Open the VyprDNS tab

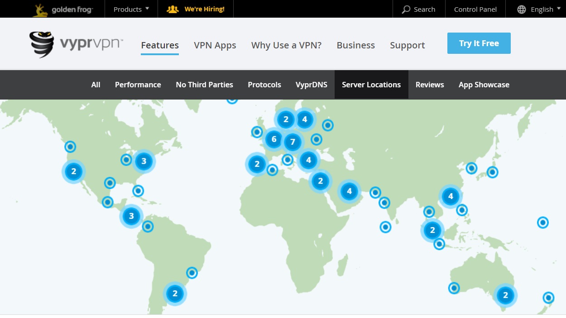point(312,85)
